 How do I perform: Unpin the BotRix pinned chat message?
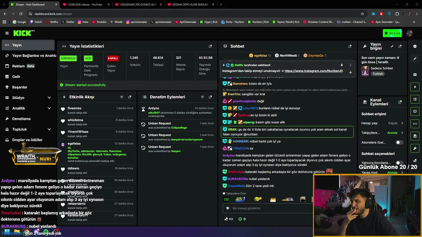pyautogui.click(x=342, y=65)
